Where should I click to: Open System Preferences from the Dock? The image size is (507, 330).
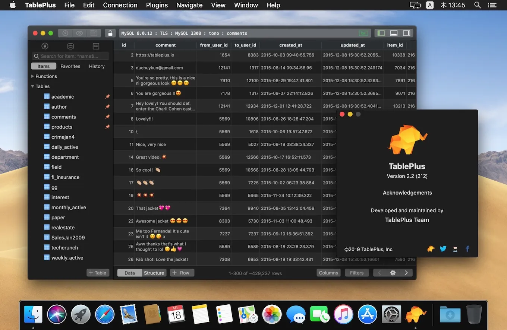[391, 314]
